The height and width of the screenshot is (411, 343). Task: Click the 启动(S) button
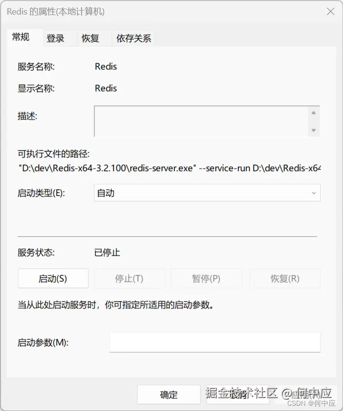(x=53, y=278)
